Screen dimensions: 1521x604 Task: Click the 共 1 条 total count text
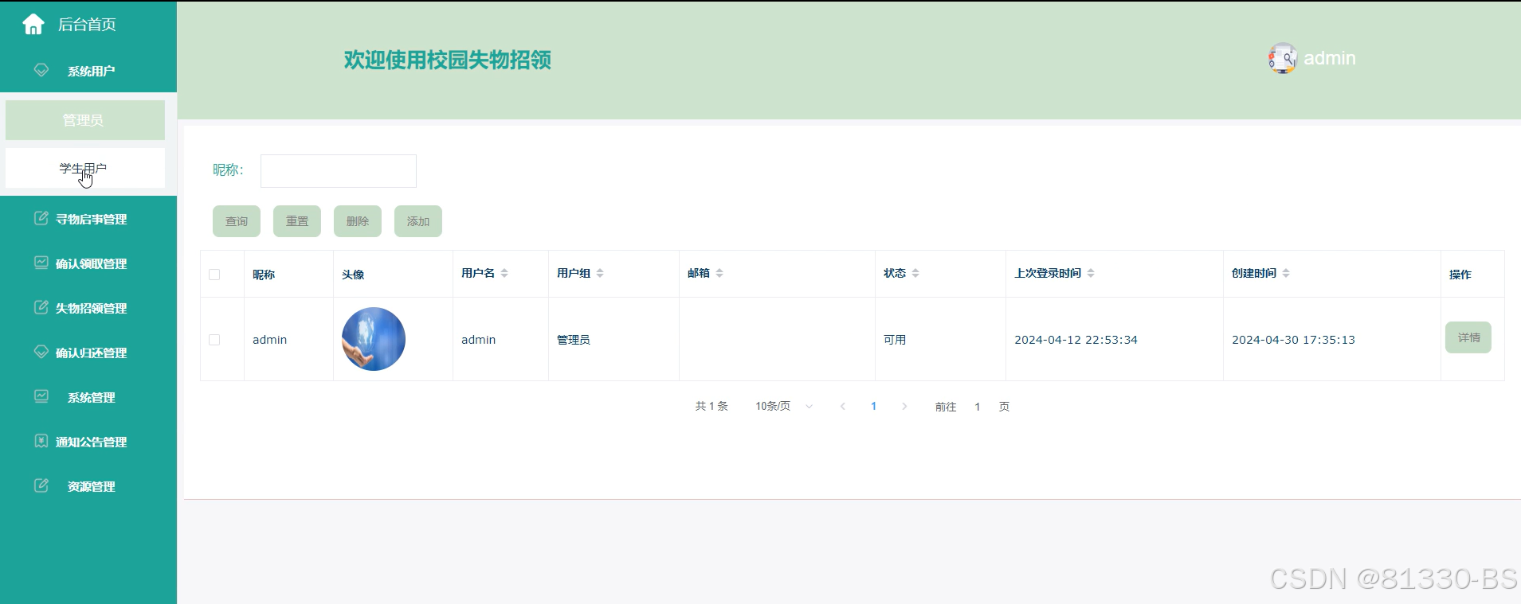click(711, 407)
